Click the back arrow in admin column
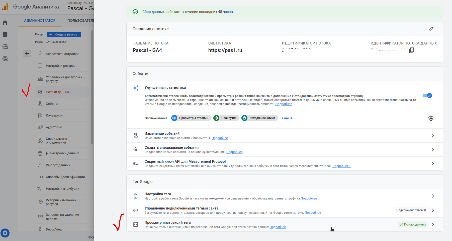Image resolution: width=452 pixels, height=241 pixels. click(x=27, y=53)
